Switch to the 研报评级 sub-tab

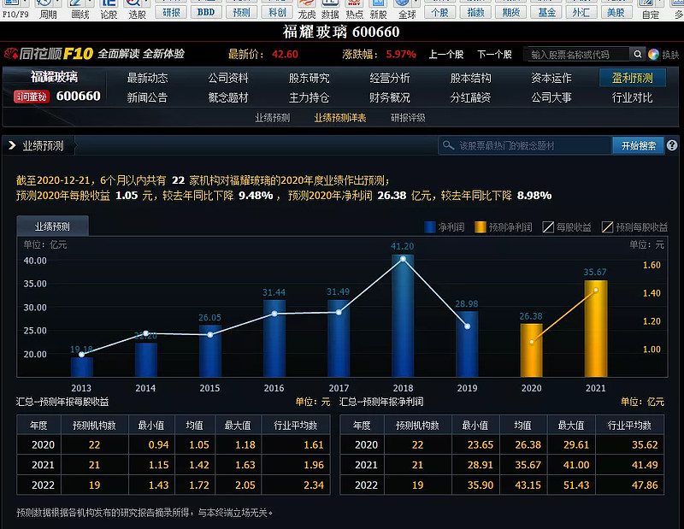(408, 118)
